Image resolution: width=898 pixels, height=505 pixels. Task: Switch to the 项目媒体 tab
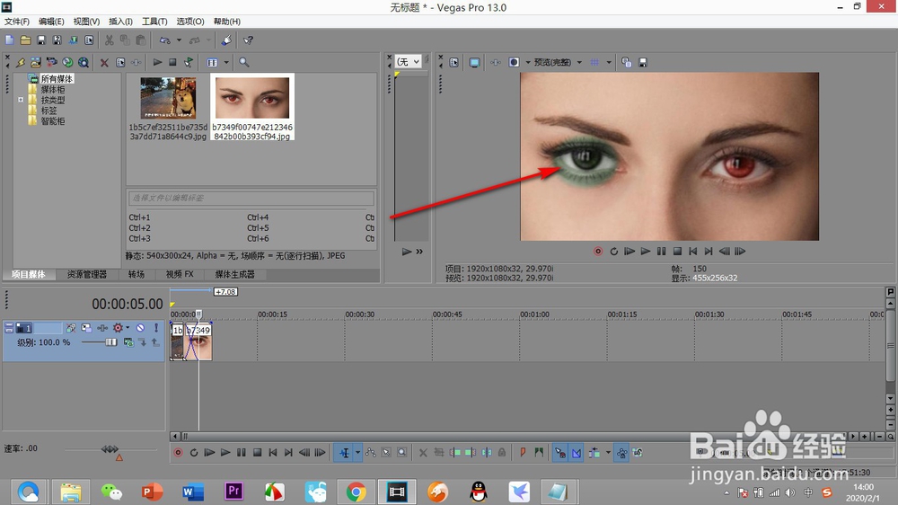point(29,274)
